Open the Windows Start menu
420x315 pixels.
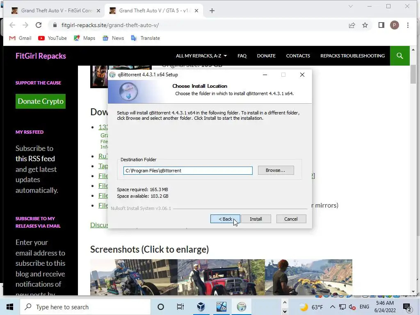tap(10, 307)
